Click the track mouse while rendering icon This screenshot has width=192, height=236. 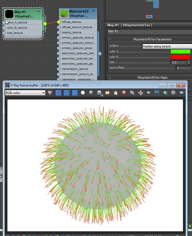point(141,93)
